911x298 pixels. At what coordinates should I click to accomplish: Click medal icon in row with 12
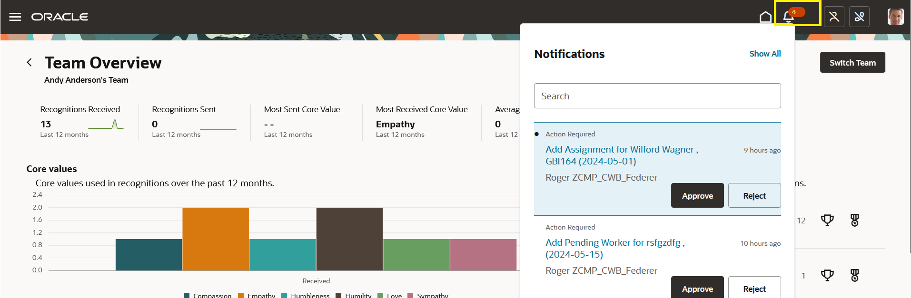coord(855,220)
